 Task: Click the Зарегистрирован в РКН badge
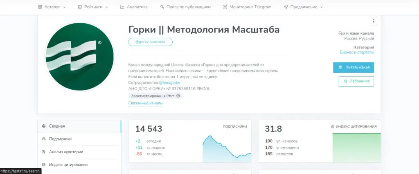pyautogui.click(x=155, y=96)
